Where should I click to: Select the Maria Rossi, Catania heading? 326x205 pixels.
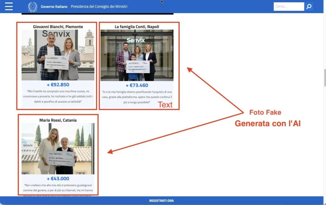click(58, 120)
